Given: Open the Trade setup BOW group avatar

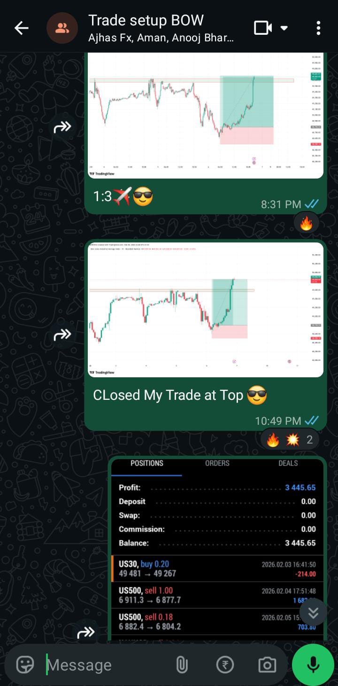Looking at the screenshot, I should 62,28.
